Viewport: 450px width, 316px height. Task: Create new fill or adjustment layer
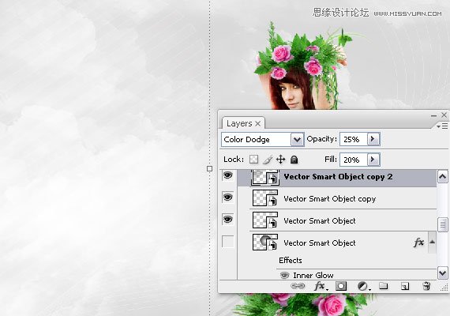click(363, 286)
